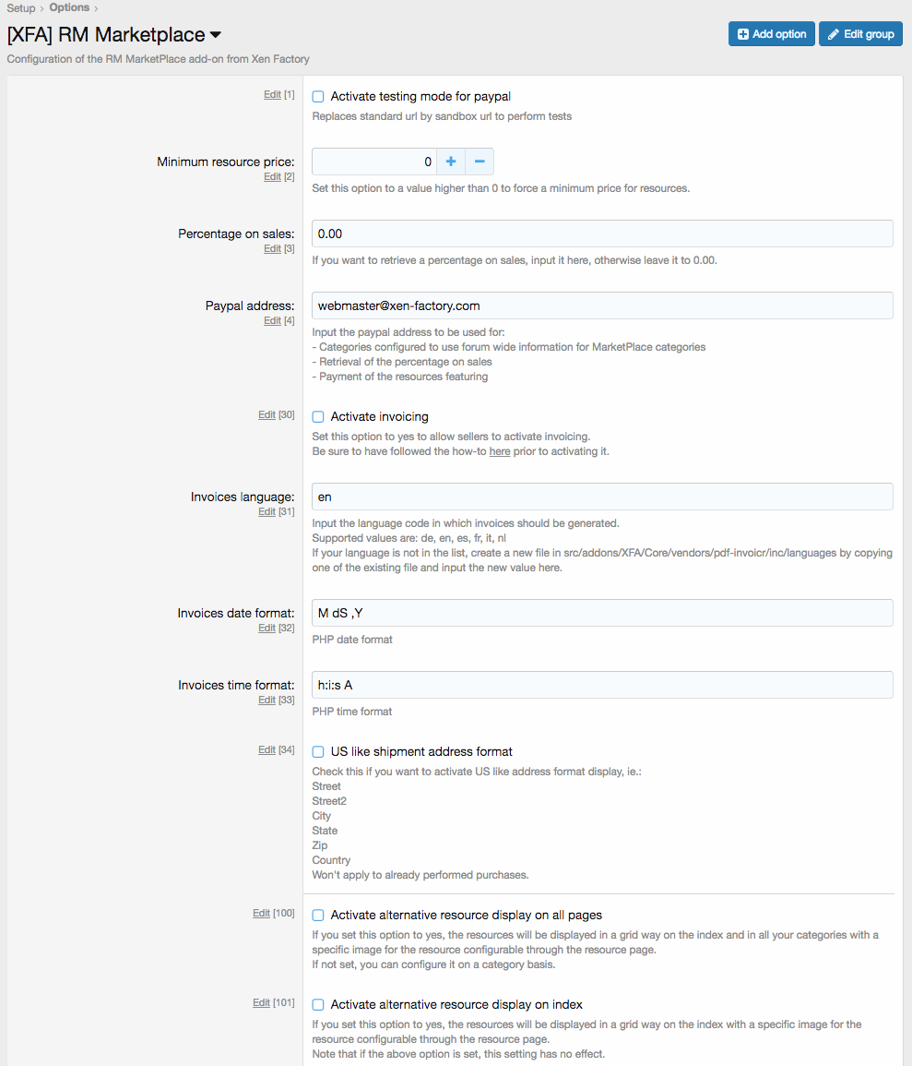The width and height of the screenshot is (912, 1066).
Task: Click the Edit group button
Action: coord(860,34)
